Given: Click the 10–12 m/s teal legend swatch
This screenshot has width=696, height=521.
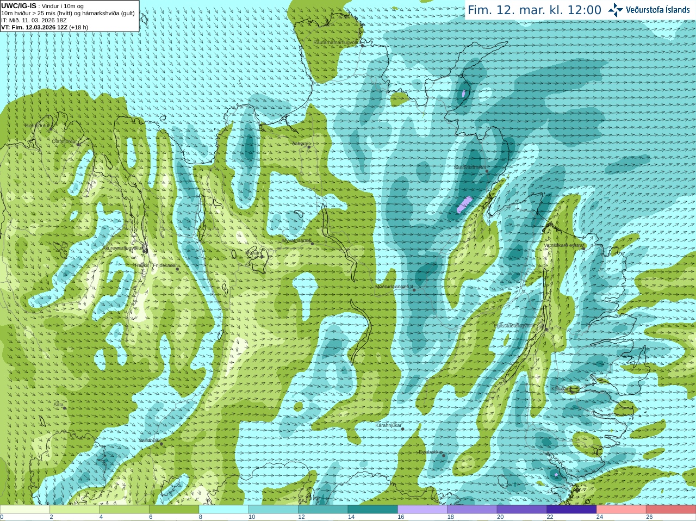Looking at the screenshot, I should pyautogui.click(x=274, y=510).
